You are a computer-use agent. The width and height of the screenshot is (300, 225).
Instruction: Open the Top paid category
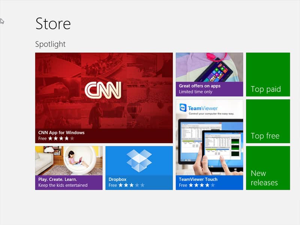pos(268,74)
